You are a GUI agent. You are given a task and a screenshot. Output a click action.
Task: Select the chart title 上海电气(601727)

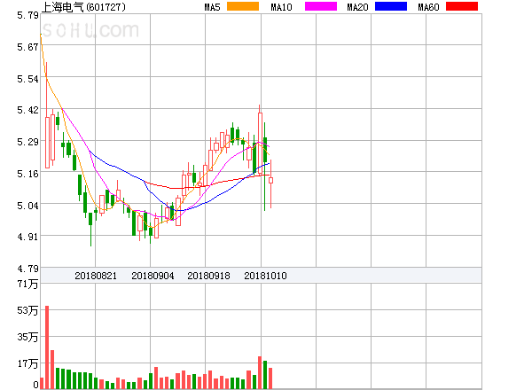83,7
